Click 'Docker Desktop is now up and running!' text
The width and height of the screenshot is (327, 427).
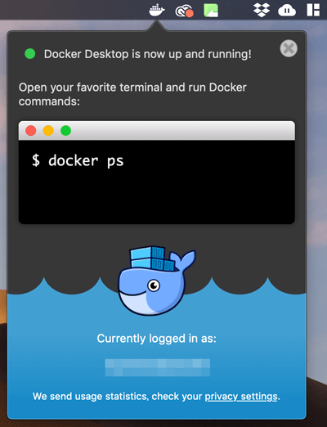[148, 54]
